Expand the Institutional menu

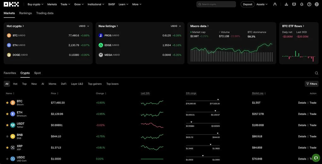tap(96, 4)
